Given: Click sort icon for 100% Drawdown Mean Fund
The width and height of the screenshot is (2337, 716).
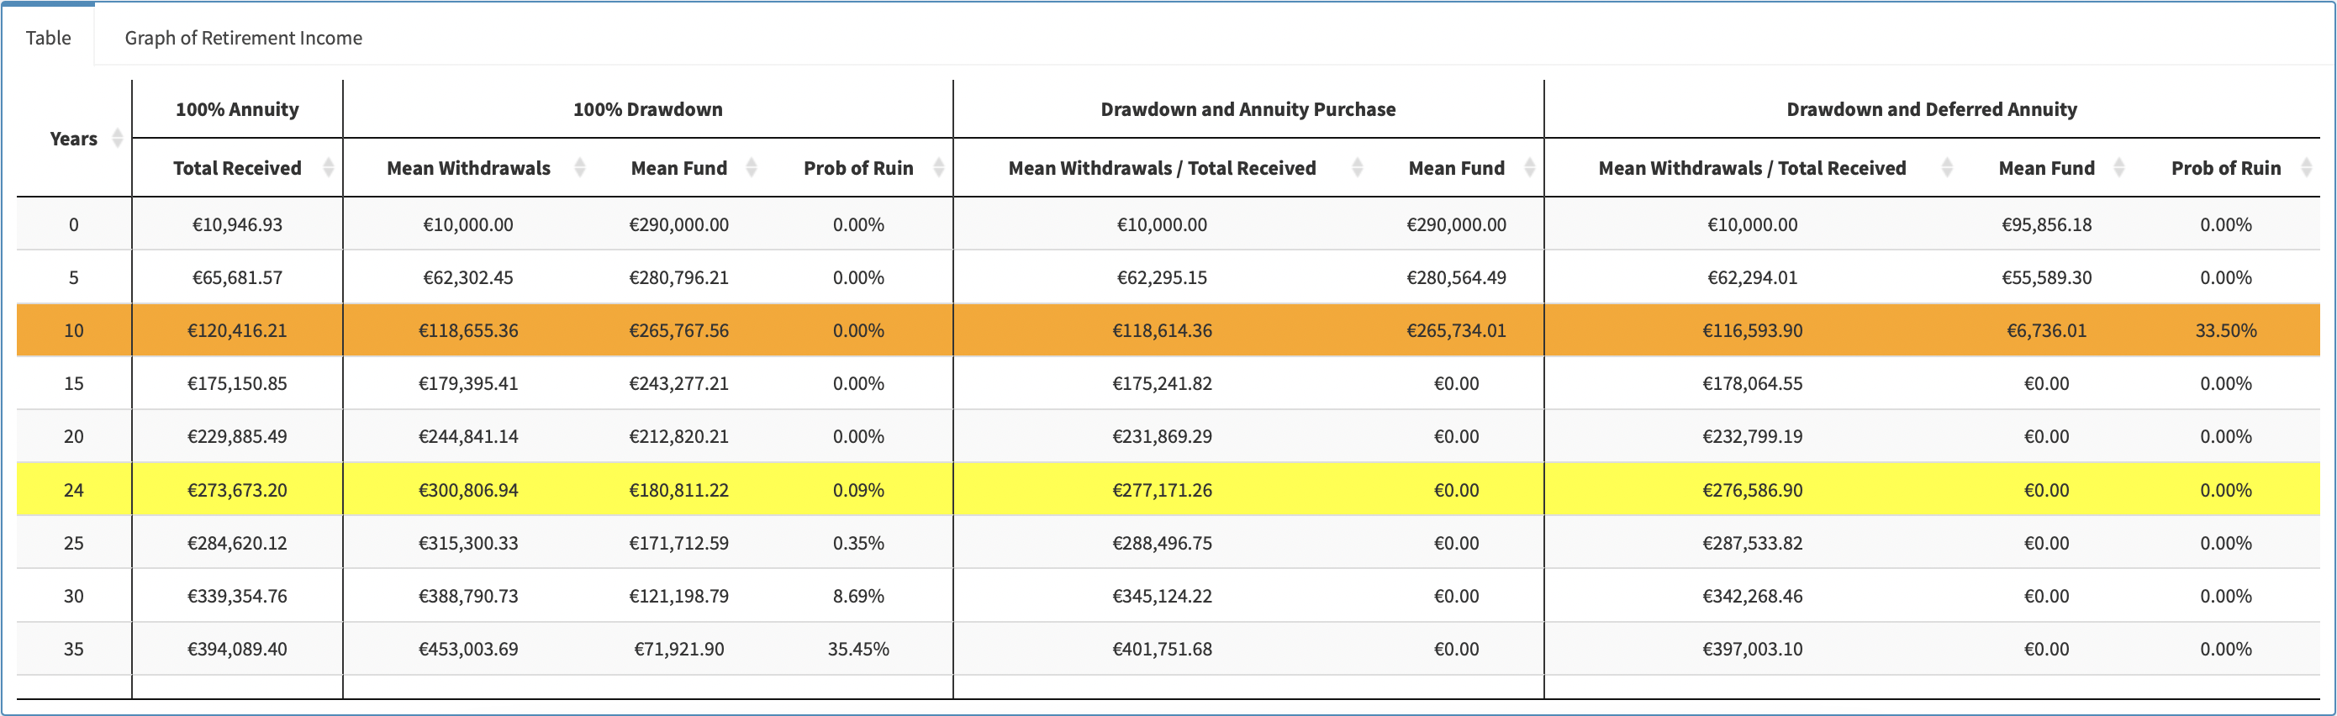Looking at the screenshot, I should pyautogui.click(x=752, y=168).
